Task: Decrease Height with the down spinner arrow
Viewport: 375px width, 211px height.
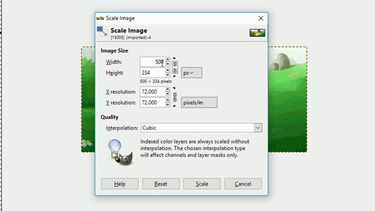Action: (168, 75)
